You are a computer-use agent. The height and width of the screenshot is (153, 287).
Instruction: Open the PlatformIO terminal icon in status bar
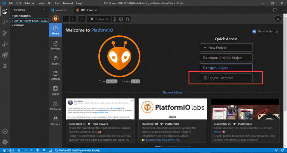(x=50, y=150)
